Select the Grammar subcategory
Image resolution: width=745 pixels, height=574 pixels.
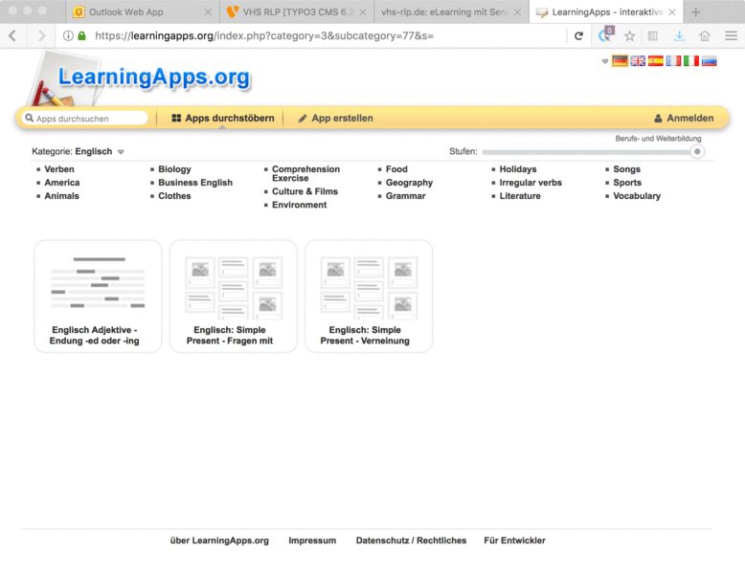point(405,196)
